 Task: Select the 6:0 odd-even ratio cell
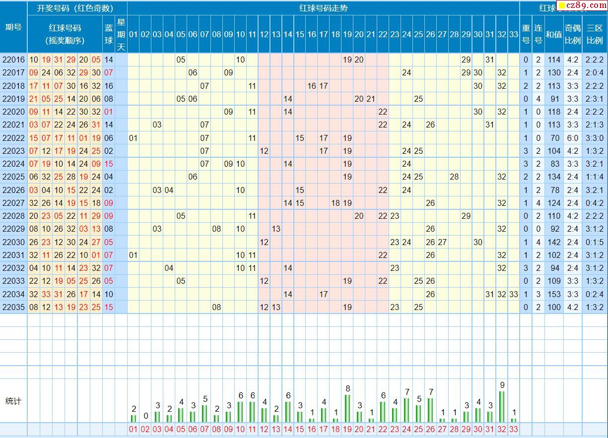572,138
